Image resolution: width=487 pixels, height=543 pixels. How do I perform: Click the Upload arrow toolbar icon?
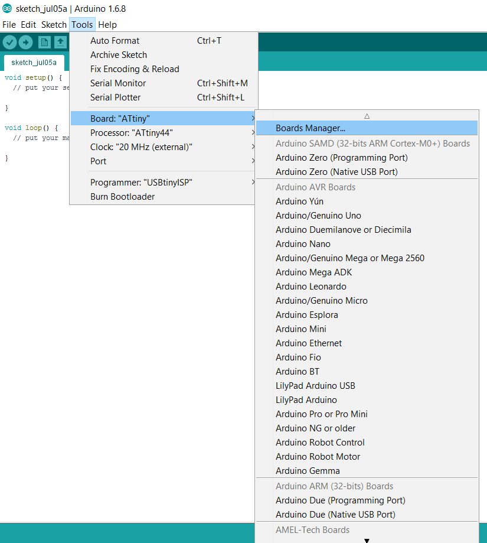[x=25, y=43]
